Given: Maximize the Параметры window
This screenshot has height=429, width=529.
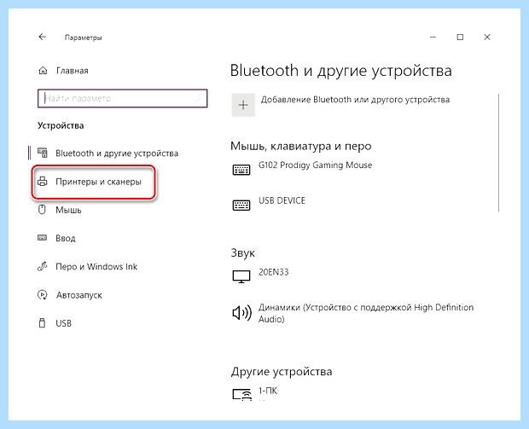Looking at the screenshot, I should (x=460, y=37).
